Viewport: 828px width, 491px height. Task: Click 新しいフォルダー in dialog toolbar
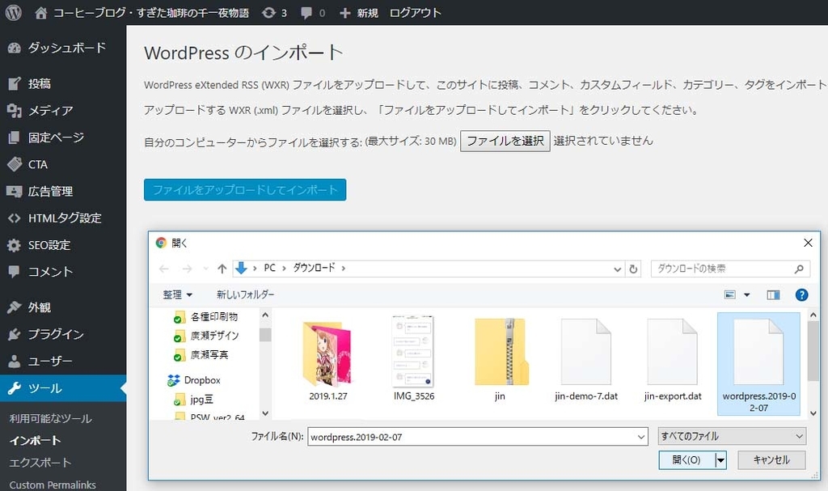[x=245, y=295]
